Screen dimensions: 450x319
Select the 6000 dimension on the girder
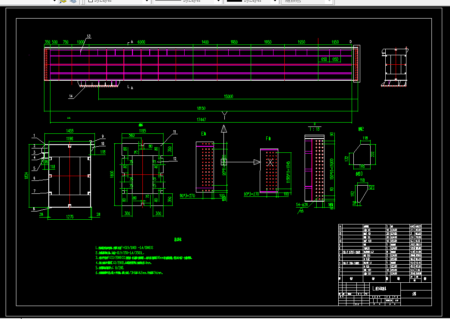(x=141, y=42)
